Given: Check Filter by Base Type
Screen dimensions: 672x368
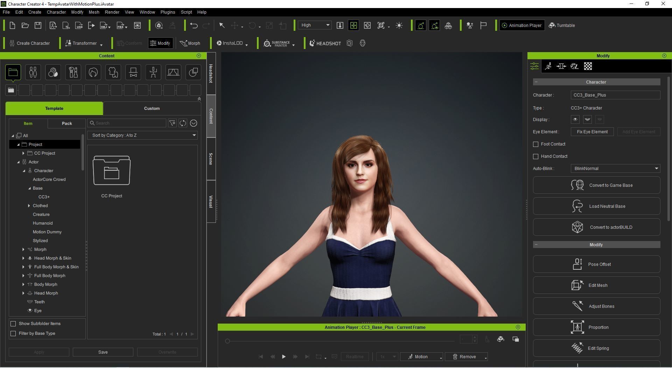Looking at the screenshot, I should [13, 333].
